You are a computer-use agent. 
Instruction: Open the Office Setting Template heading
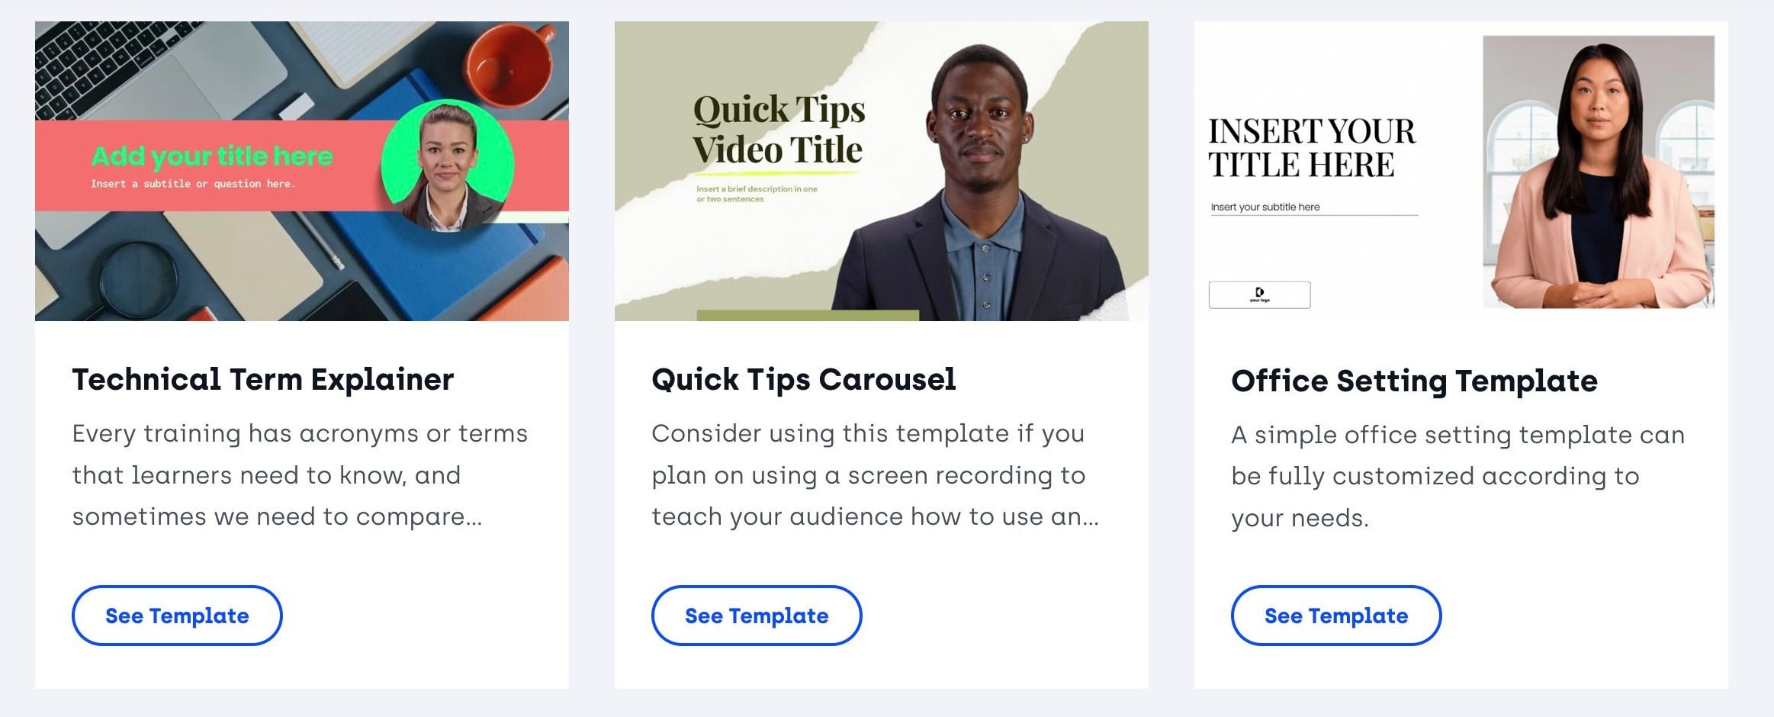click(1414, 381)
